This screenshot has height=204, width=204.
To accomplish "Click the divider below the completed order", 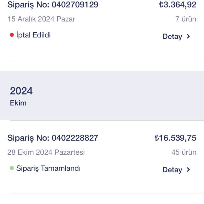I will click(106, 193).
